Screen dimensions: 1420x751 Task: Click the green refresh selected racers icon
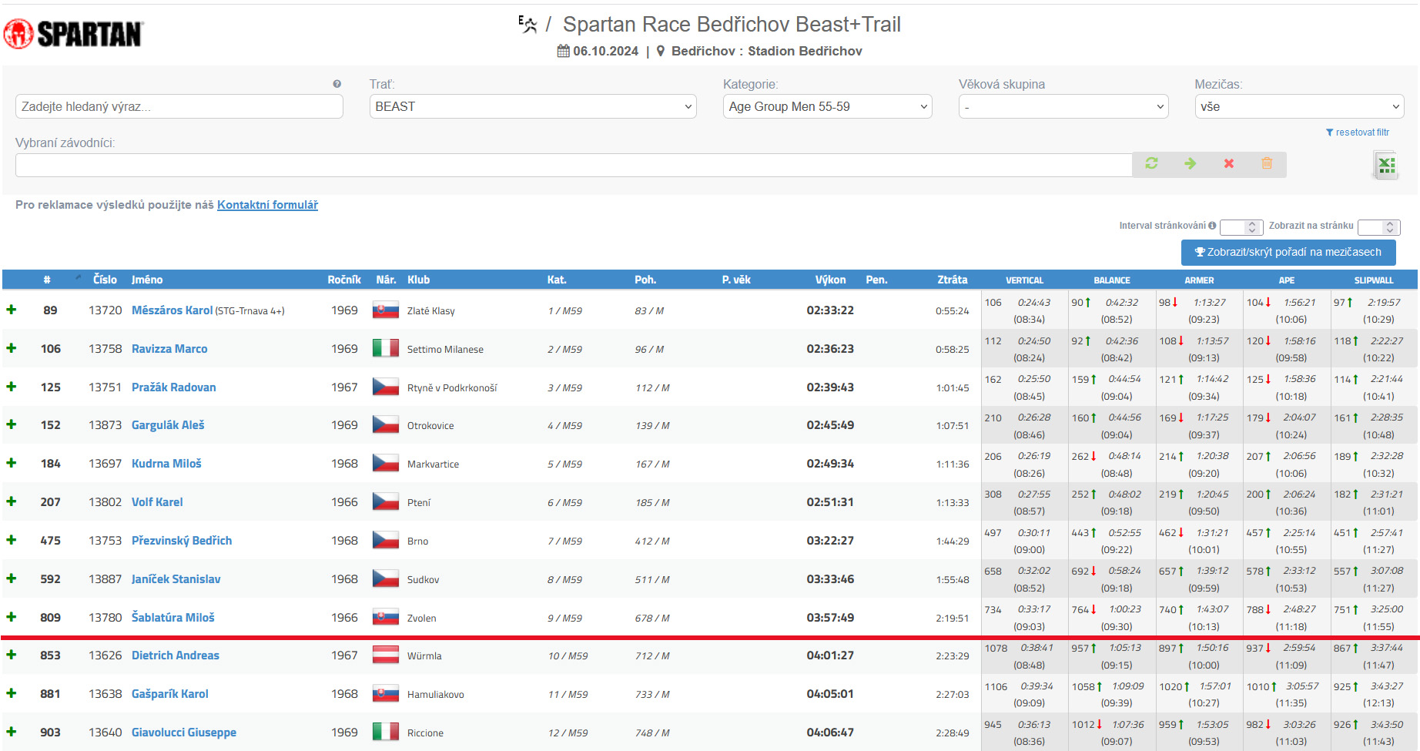click(1151, 163)
